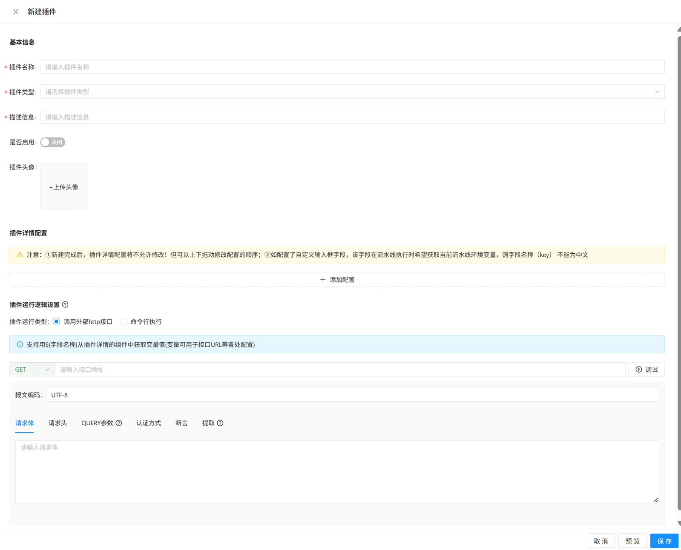Click the 预览 button
This screenshot has width=681, height=550.
click(632, 541)
